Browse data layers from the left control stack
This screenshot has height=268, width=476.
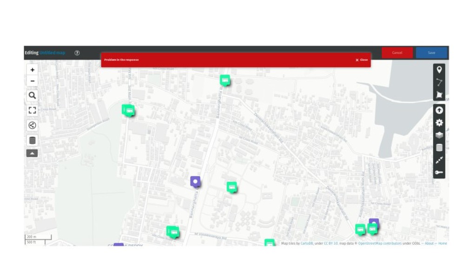click(32, 141)
